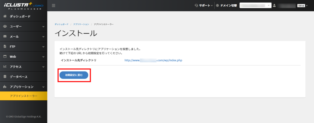Open the データベース menu item
The height and width of the screenshot is (123, 314).
[24, 76]
